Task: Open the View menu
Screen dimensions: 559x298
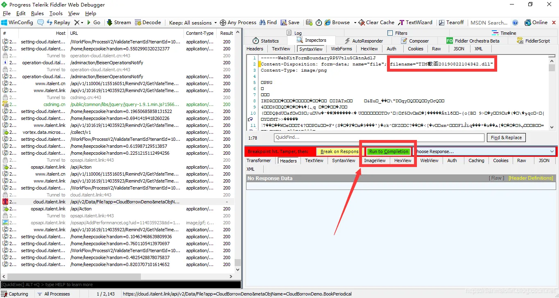Action: [74, 14]
